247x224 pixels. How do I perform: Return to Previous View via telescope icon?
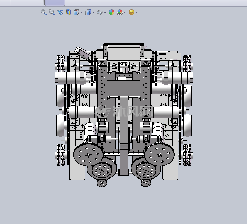pos(60,12)
